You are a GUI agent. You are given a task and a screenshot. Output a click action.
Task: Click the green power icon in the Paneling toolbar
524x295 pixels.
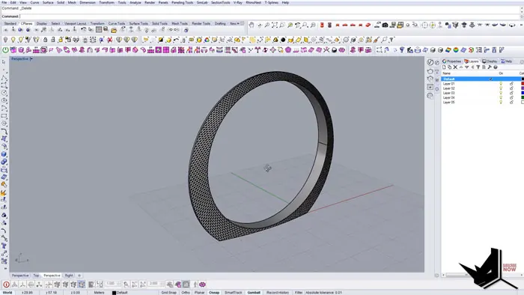coord(5,50)
